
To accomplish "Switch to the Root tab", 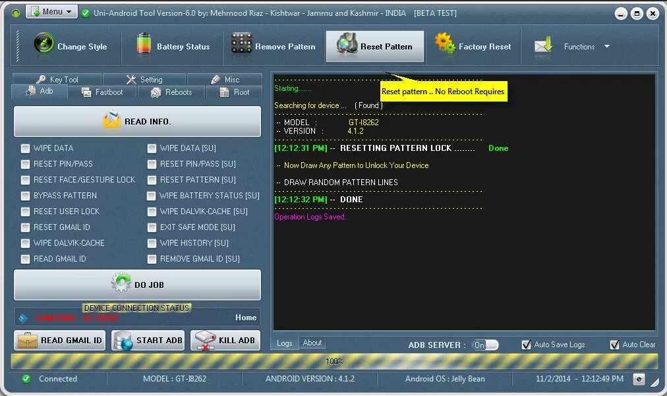I will click(x=234, y=92).
